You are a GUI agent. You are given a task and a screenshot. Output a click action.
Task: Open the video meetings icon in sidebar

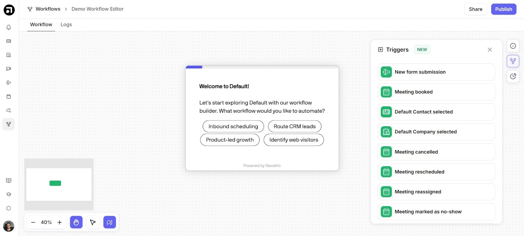click(9, 69)
